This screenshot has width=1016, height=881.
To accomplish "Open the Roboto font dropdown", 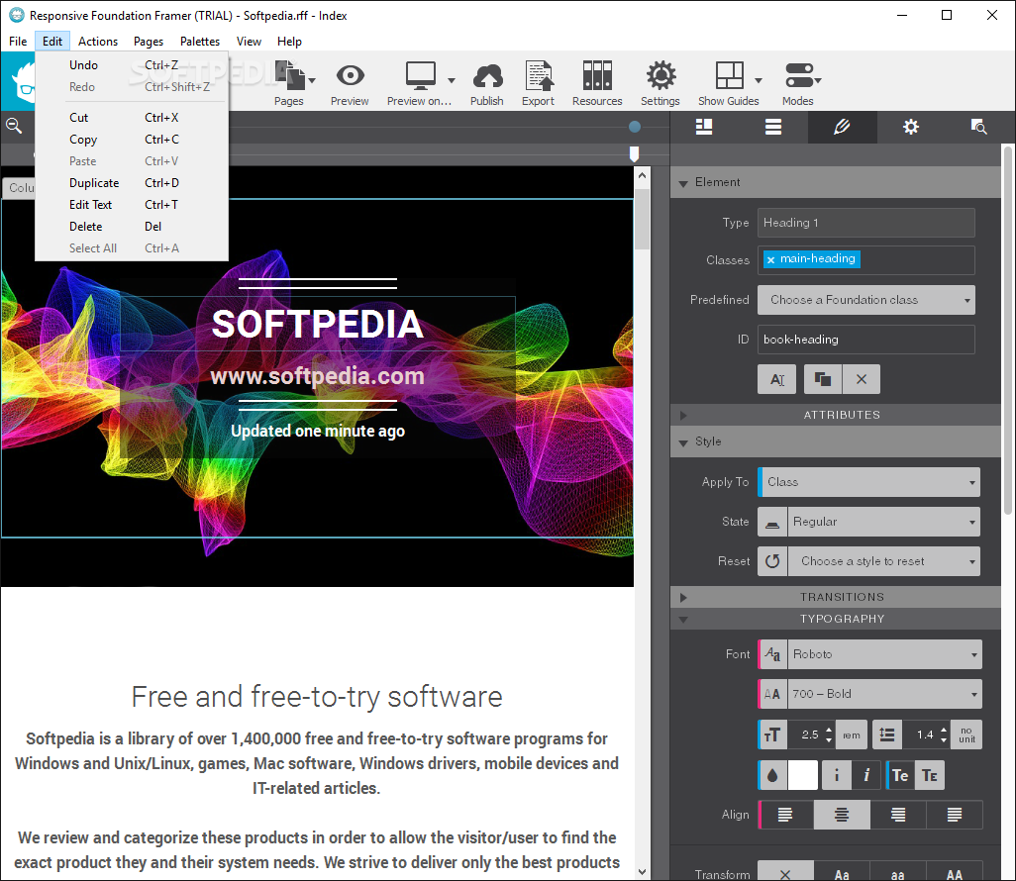I will (x=884, y=654).
